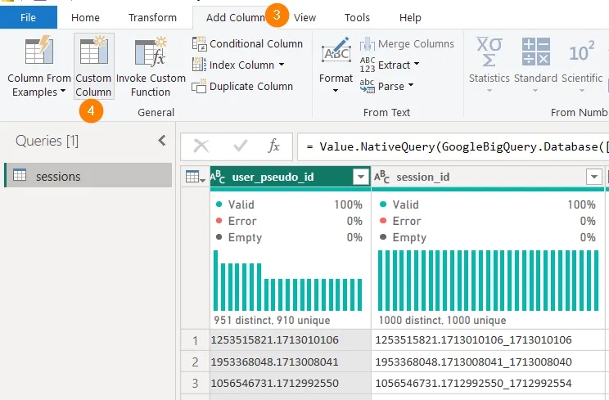
Task: Open the Format text menu
Action: tap(336, 65)
